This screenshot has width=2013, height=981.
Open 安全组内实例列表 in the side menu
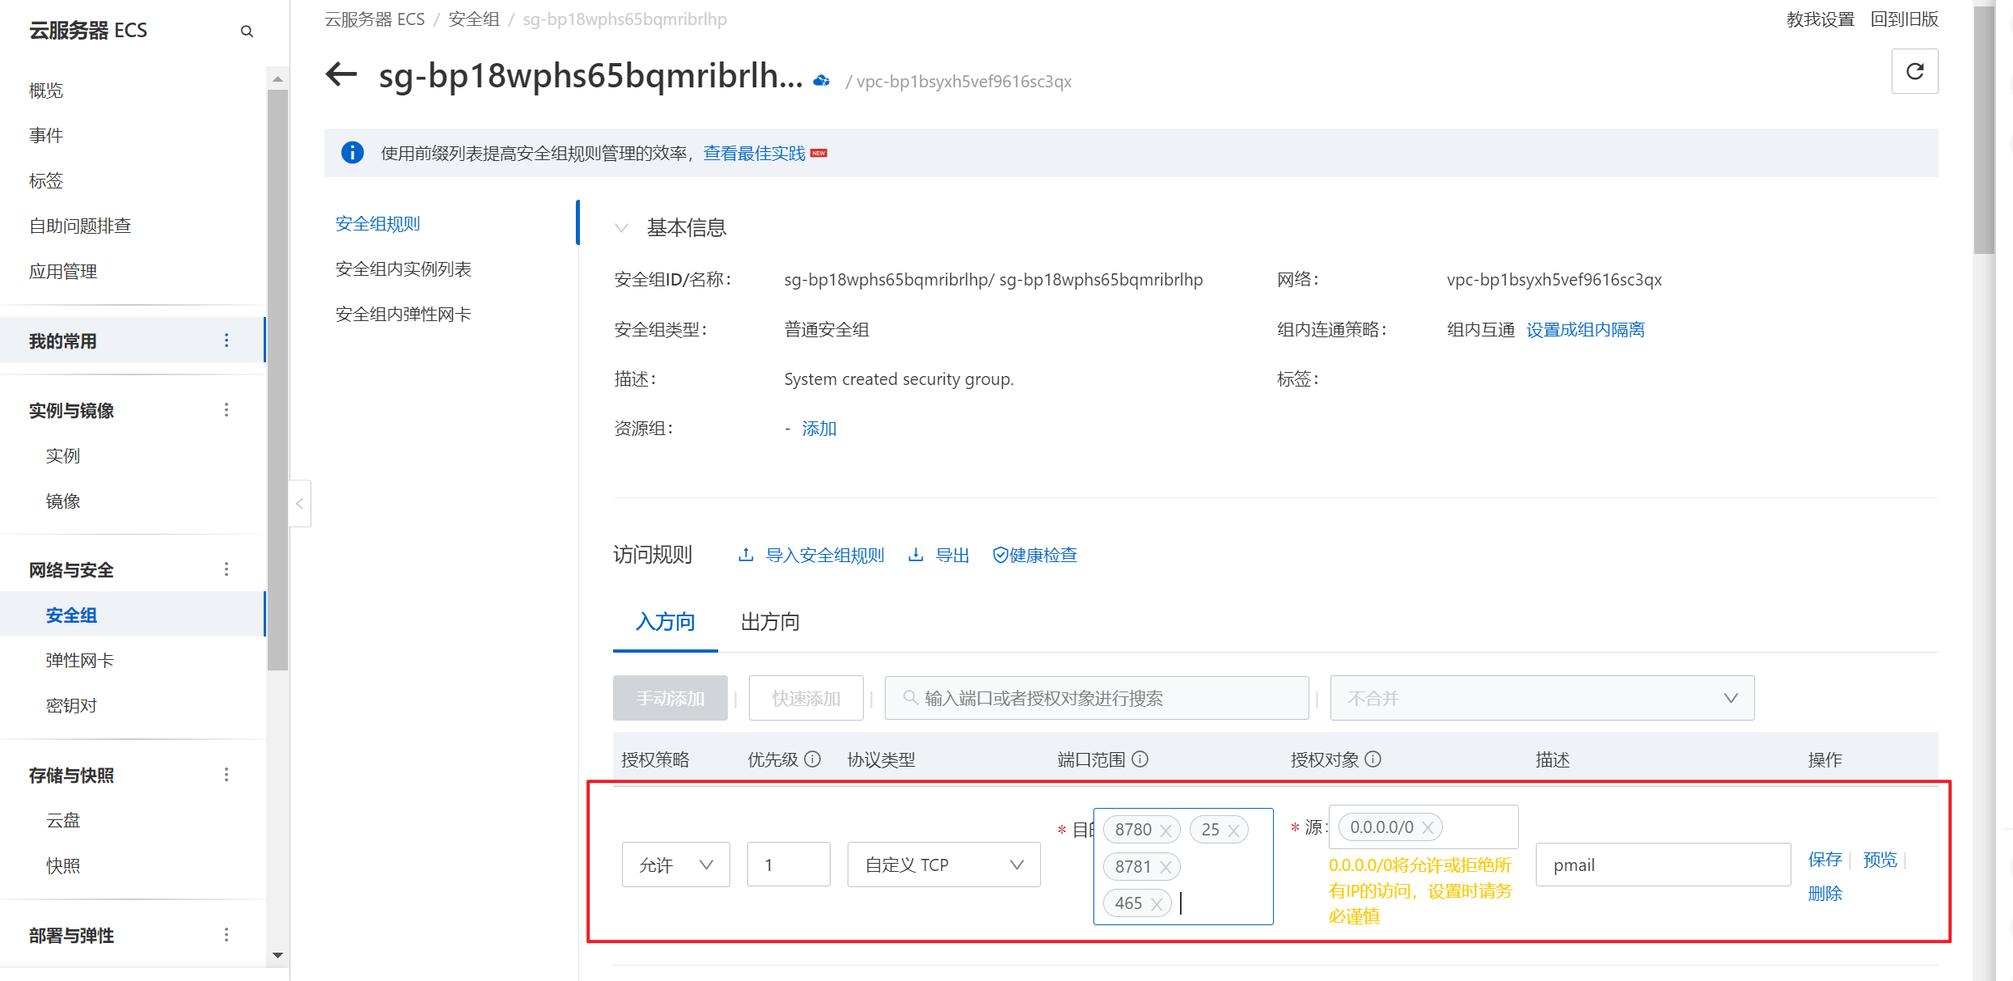[403, 269]
